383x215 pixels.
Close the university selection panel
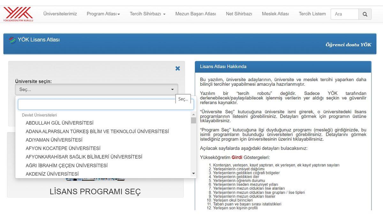[178, 68]
